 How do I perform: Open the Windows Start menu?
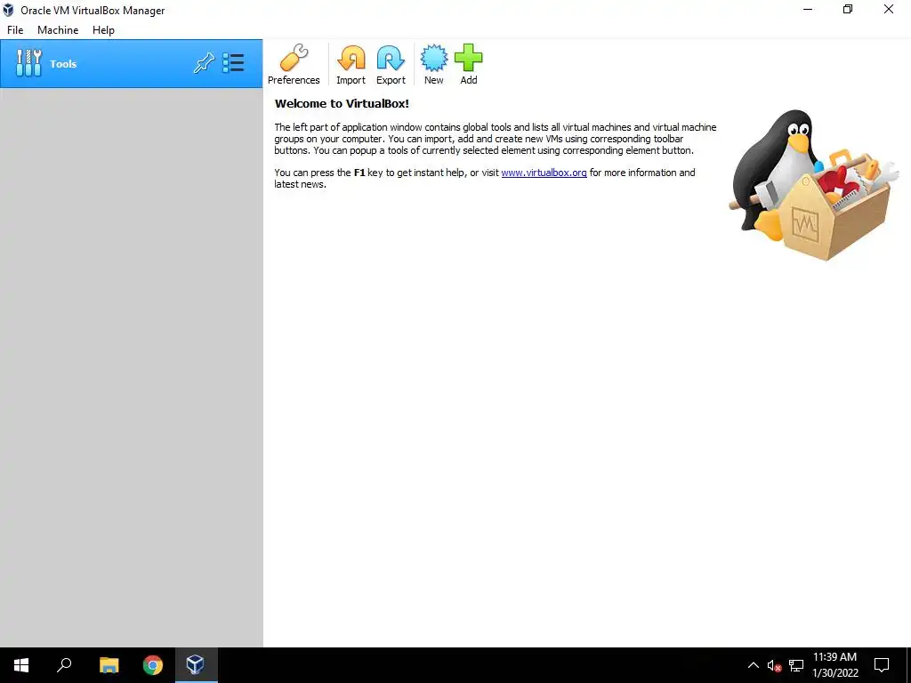(x=21, y=665)
